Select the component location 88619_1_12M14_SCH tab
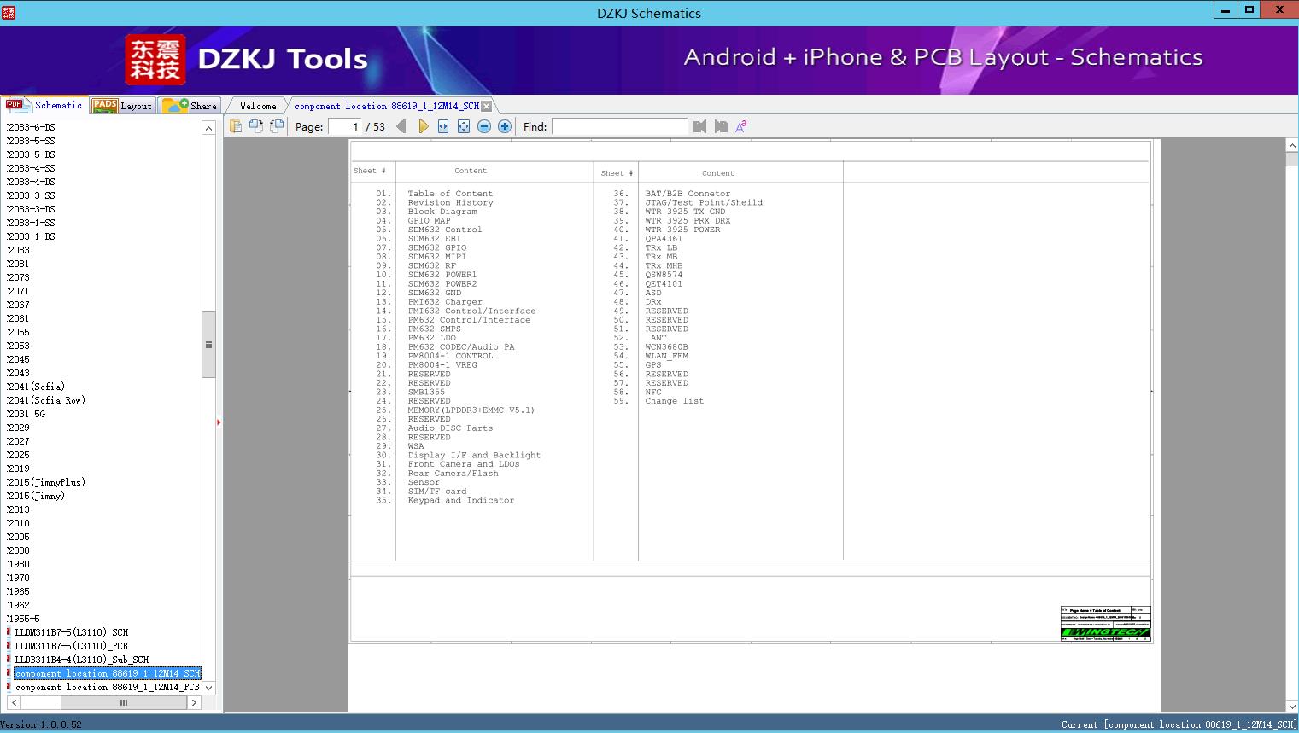This screenshot has height=733, width=1299. coord(386,106)
